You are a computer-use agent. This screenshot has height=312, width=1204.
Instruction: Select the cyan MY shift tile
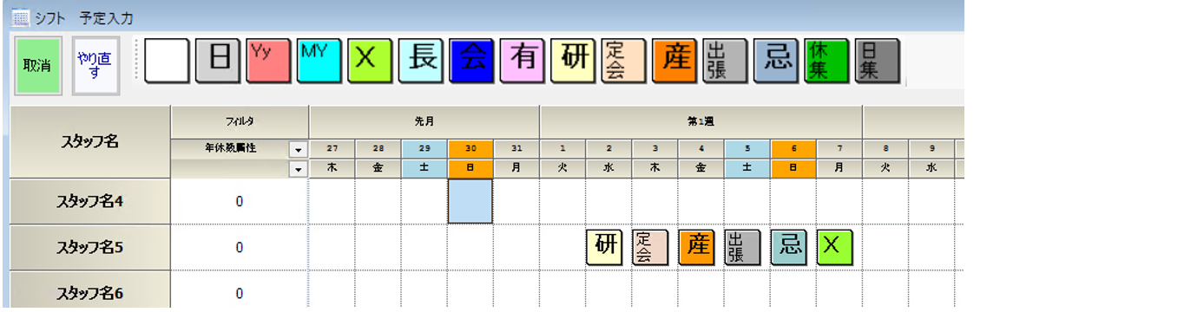[319, 61]
